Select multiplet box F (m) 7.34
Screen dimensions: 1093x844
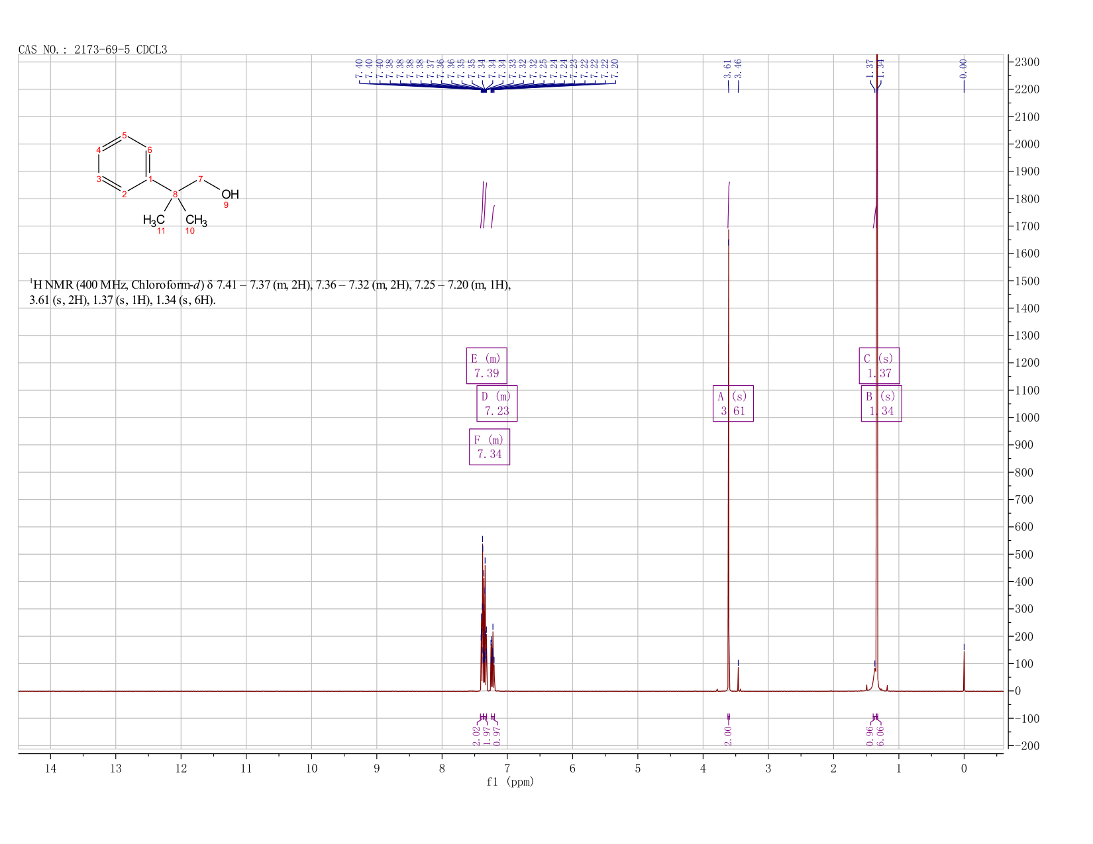[490, 447]
